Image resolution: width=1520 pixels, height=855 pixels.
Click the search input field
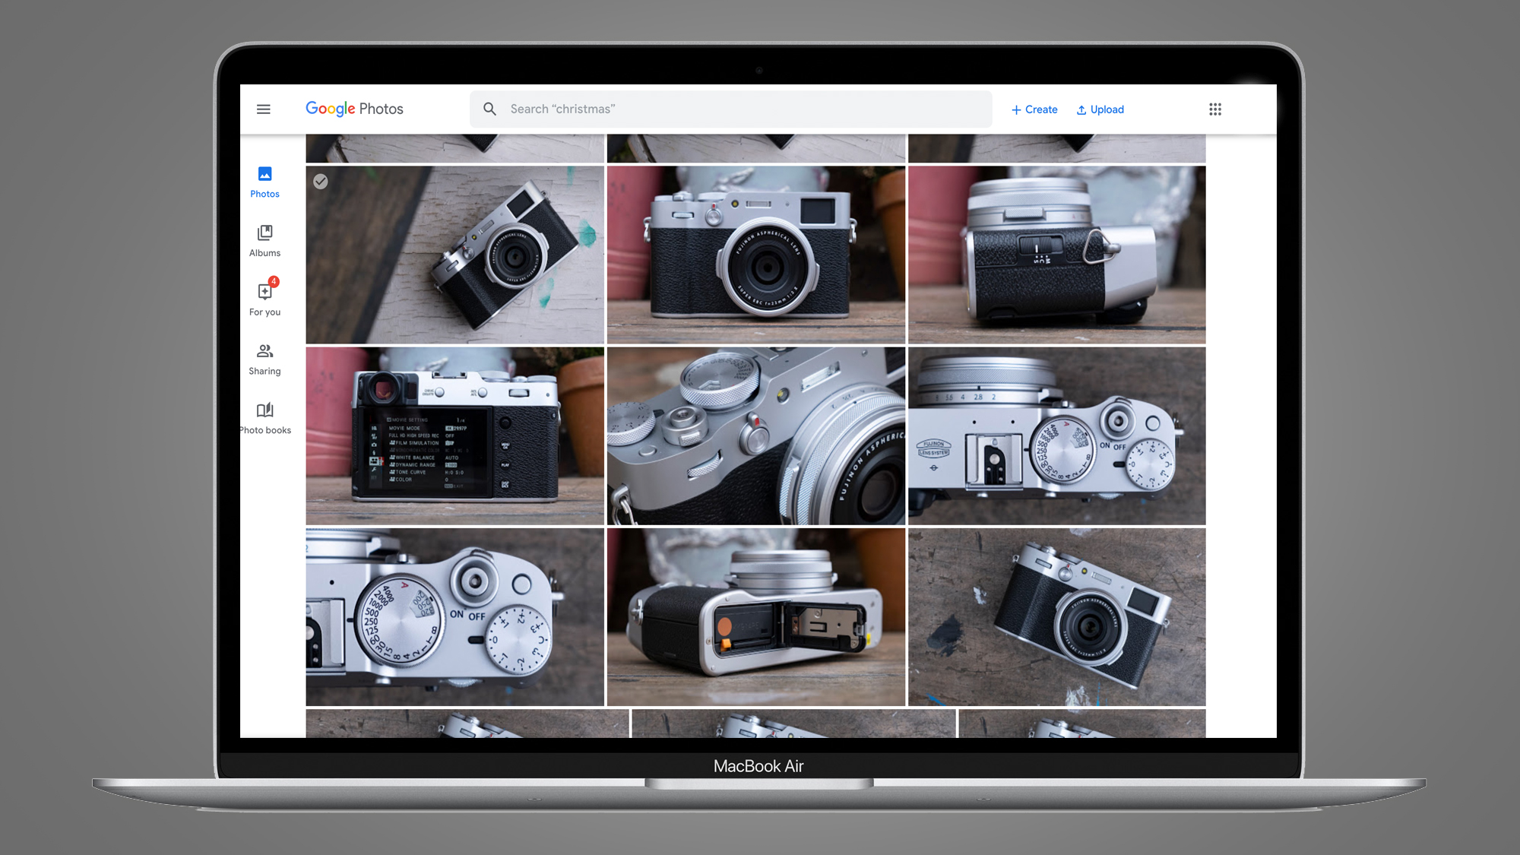click(x=731, y=109)
